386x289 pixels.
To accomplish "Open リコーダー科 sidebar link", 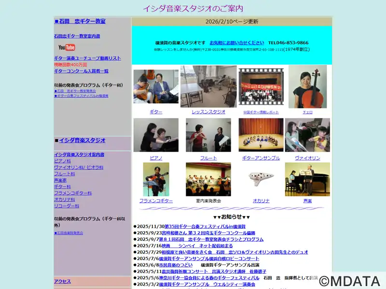I will 67,206.
